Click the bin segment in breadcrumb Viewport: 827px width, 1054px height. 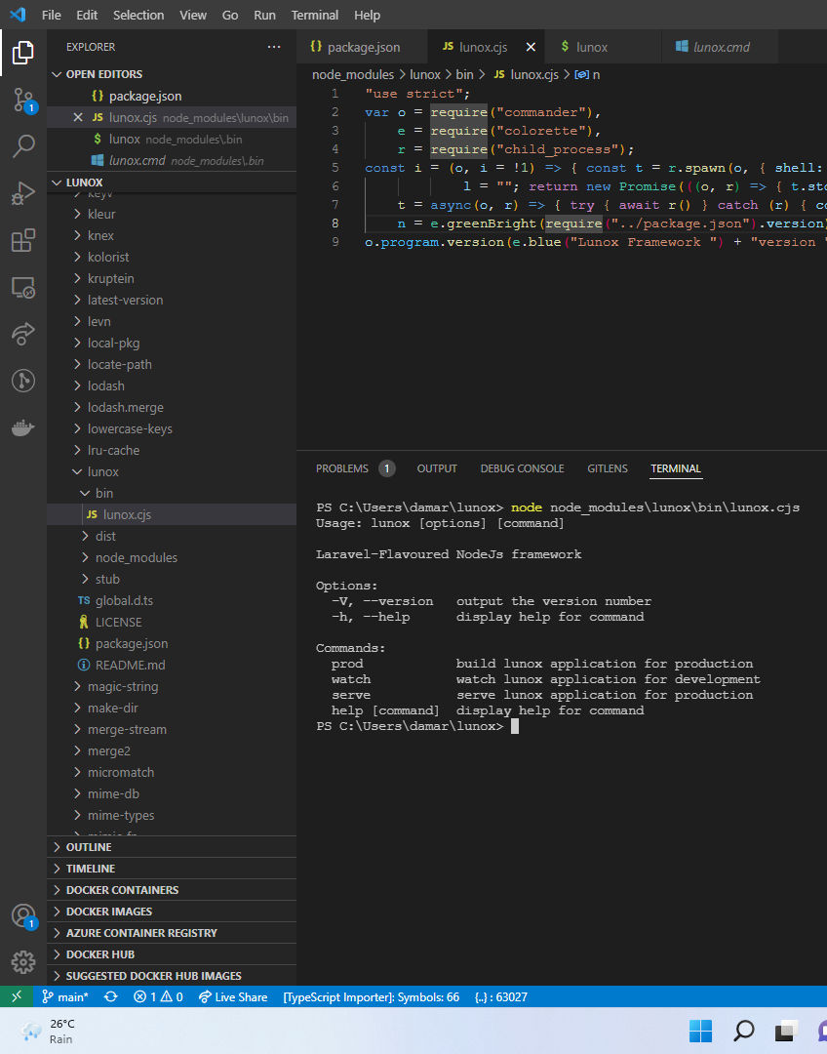tap(464, 74)
